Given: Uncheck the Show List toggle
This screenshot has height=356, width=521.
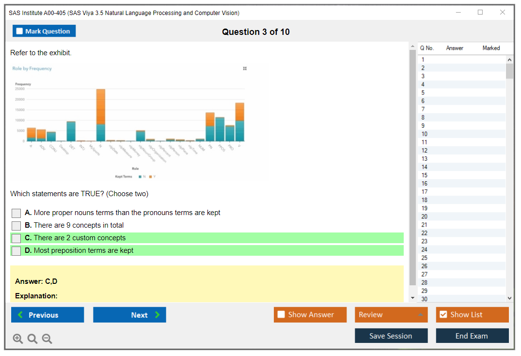Looking at the screenshot, I should (x=443, y=315).
